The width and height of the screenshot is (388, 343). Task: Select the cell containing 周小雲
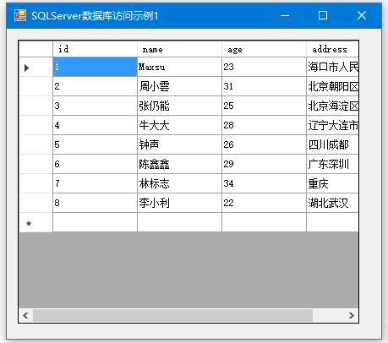[x=179, y=86]
